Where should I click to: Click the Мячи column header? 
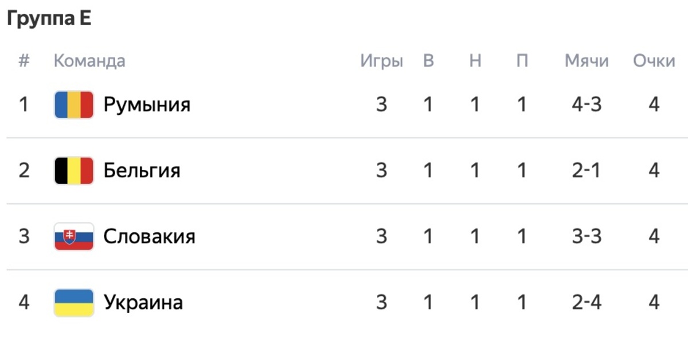[587, 61]
